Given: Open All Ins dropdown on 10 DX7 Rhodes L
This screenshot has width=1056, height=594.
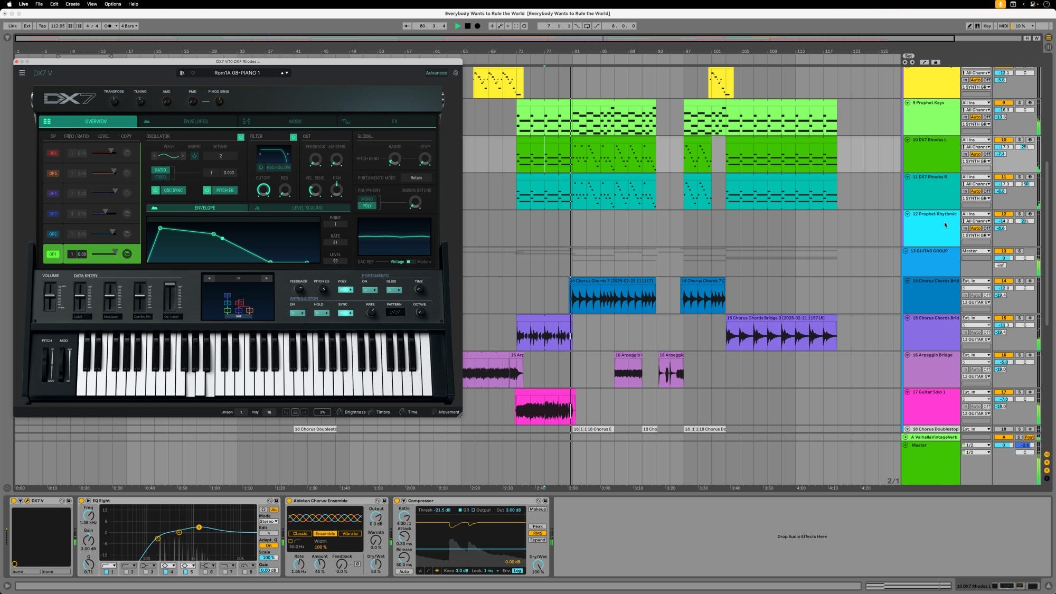Looking at the screenshot, I should click(976, 140).
